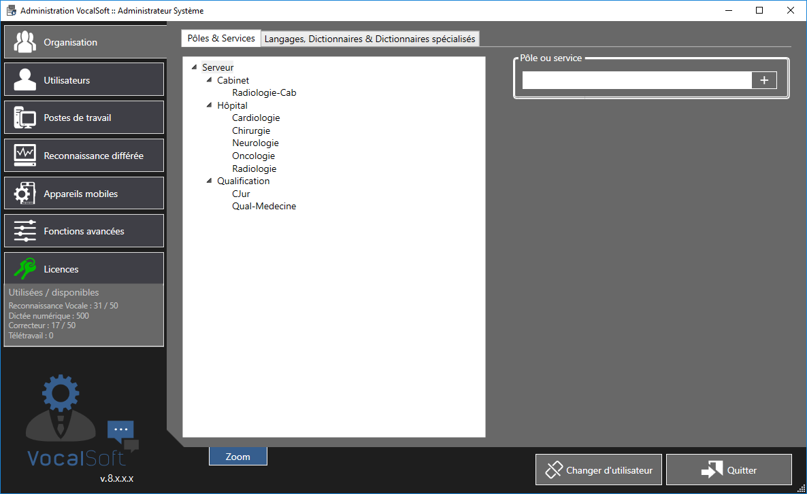Click the Organisation people icon

coord(24,42)
